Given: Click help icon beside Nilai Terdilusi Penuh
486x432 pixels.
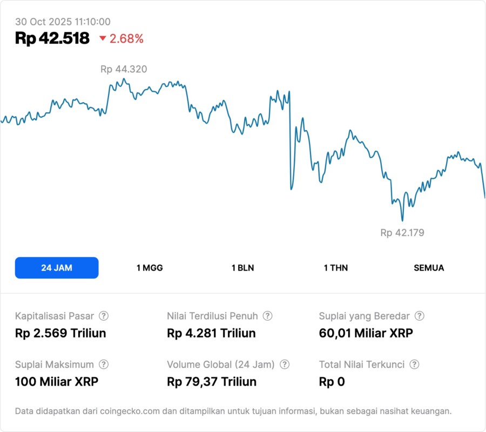Looking at the screenshot, I should pyautogui.click(x=267, y=316).
